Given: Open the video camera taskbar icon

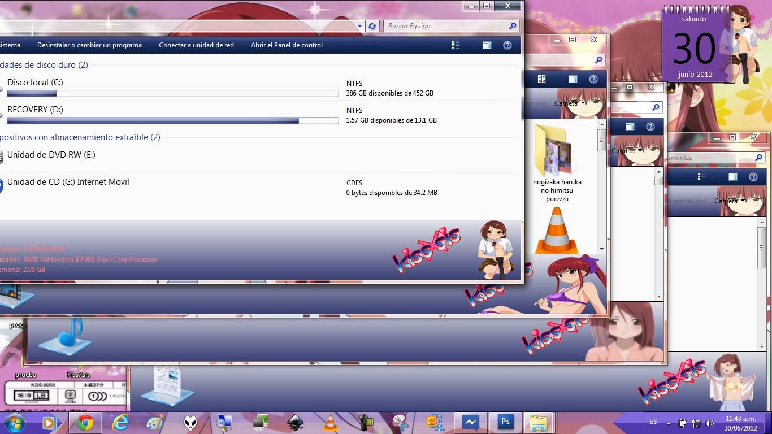Looking at the screenshot, I should point(365,423).
